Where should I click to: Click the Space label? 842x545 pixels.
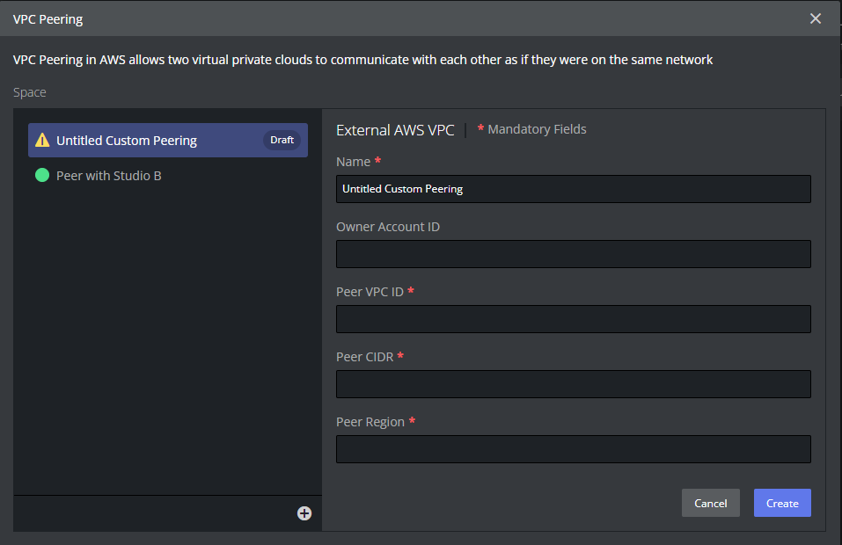[x=30, y=92]
